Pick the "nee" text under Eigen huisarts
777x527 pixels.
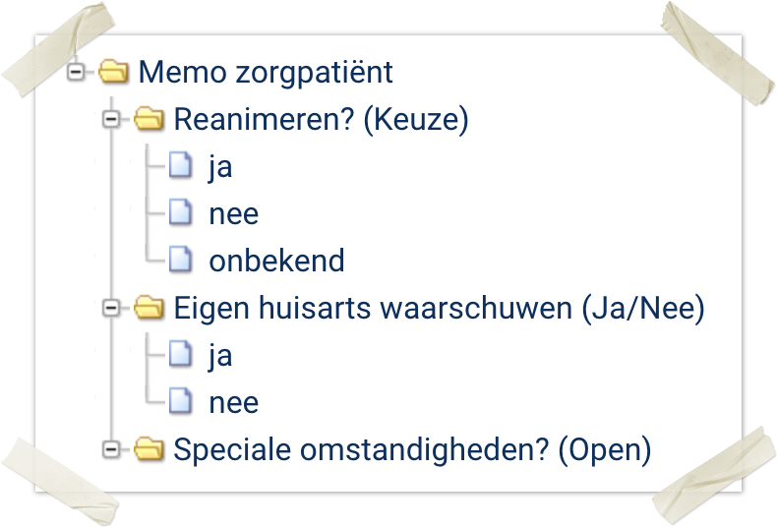click(234, 402)
